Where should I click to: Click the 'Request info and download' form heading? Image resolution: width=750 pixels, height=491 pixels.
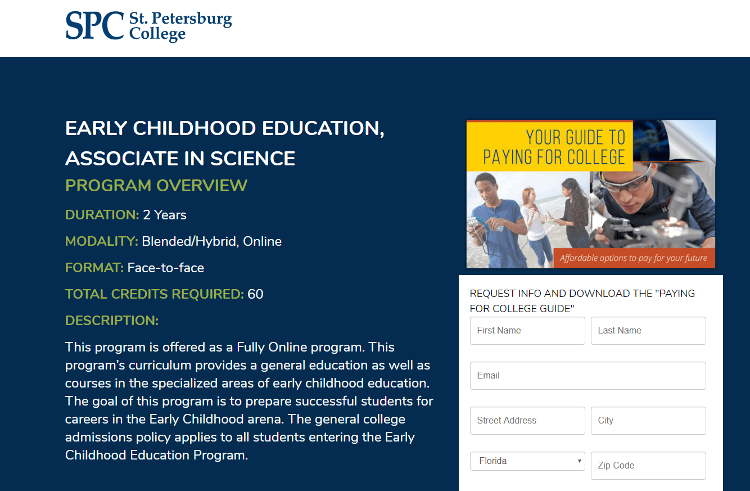[x=582, y=301]
